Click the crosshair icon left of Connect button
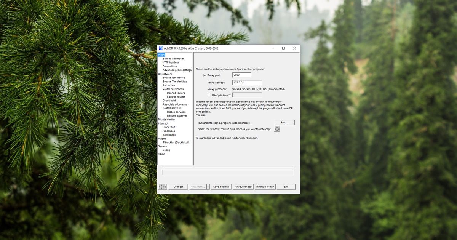 pos(161,186)
